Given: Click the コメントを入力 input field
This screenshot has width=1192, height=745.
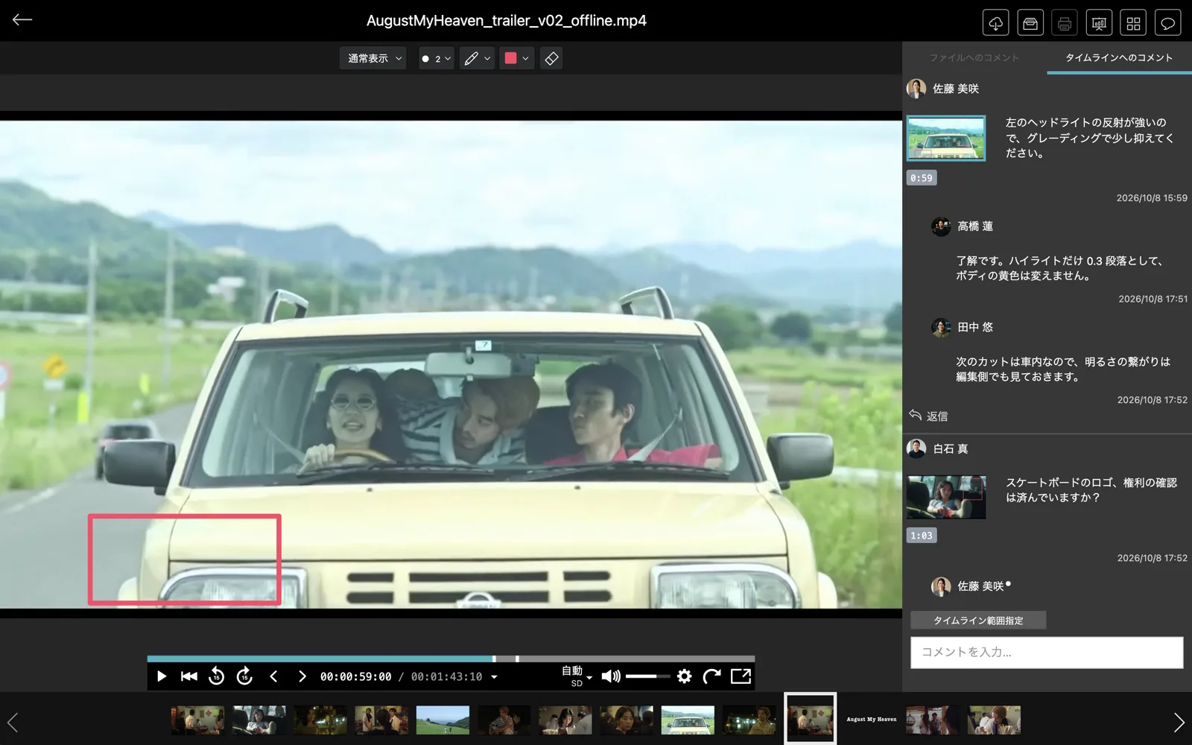Looking at the screenshot, I should pyautogui.click(x=1047, y=652).
